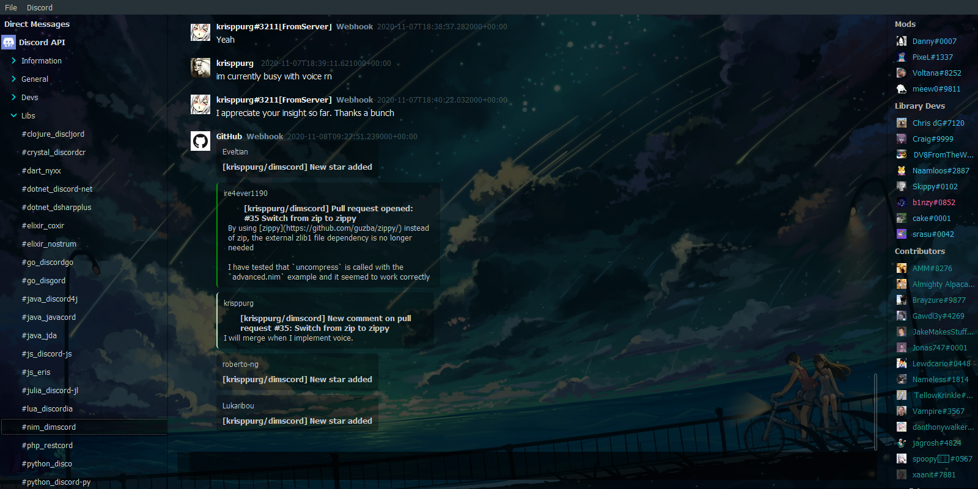978x489 pixels.
Task: Click jagrosh#4824 avatar icon
Action: (902, 443)
